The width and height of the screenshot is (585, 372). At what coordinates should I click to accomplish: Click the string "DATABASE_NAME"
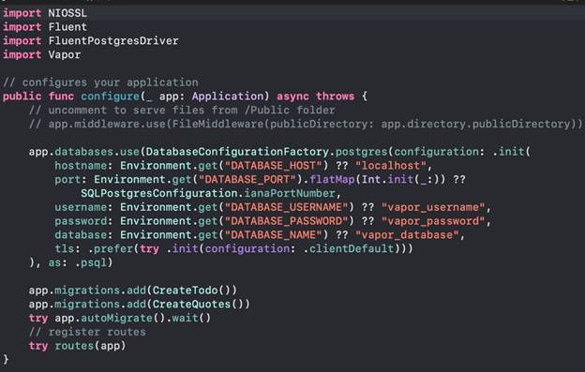(x=273, y=235)
